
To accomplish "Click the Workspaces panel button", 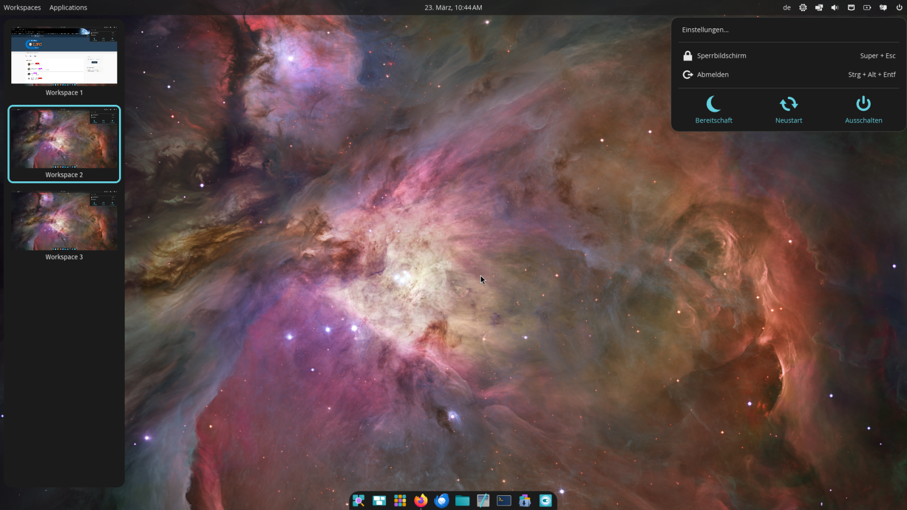I will (x=22, y=7).
